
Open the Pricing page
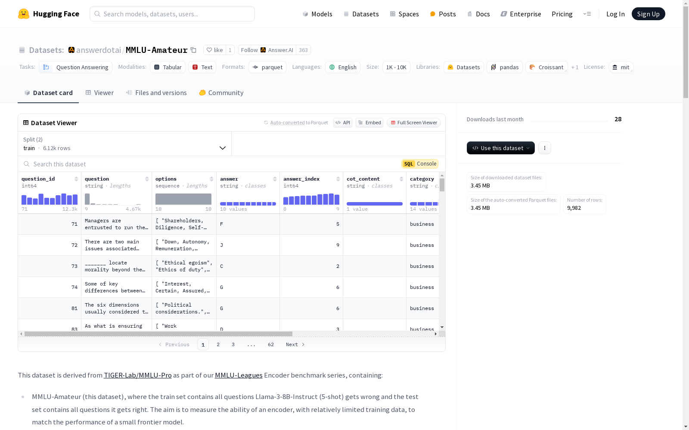(562, 14)
